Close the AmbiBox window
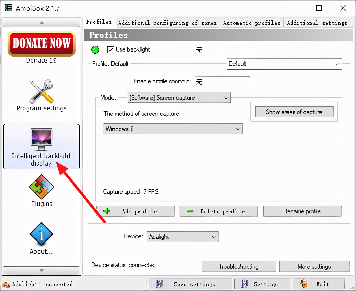356x291 pixels. 343,8
